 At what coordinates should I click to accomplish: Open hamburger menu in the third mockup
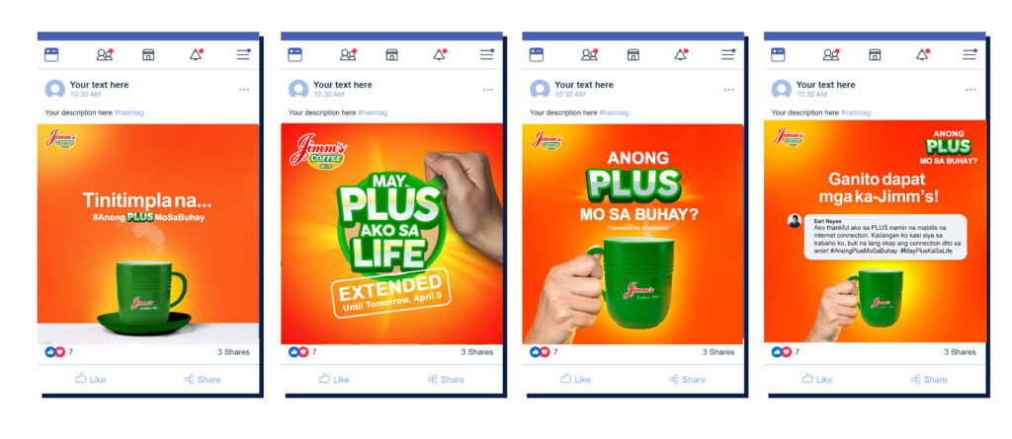coord(728,55)
